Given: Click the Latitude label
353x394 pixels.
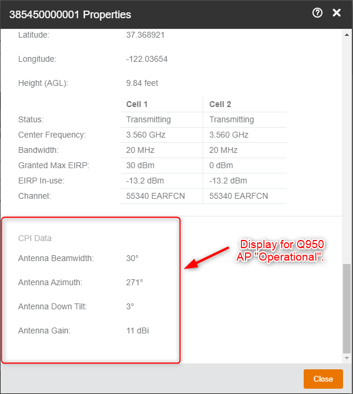Looking at the screenshot, I should pos(34,35).
